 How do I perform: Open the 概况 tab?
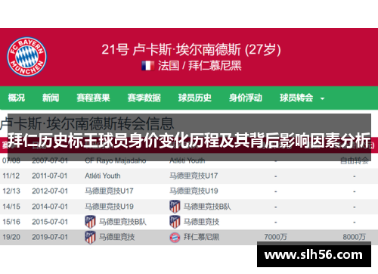17,98
